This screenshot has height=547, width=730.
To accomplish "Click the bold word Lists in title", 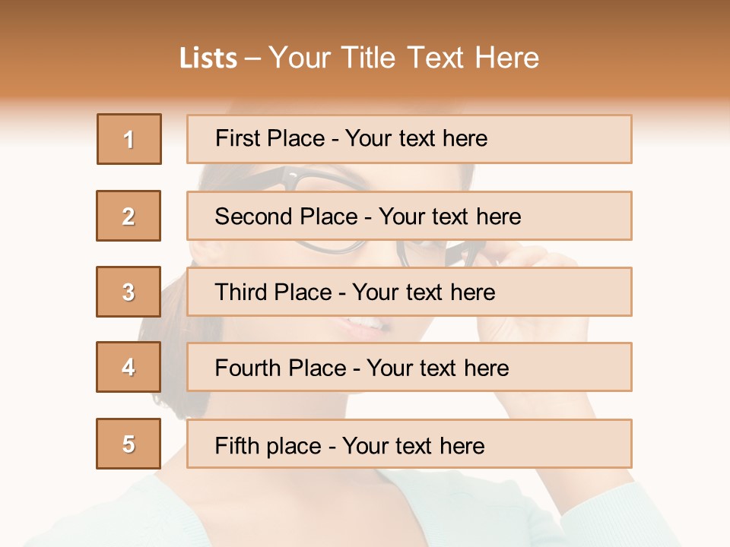I will coord(208,58).
